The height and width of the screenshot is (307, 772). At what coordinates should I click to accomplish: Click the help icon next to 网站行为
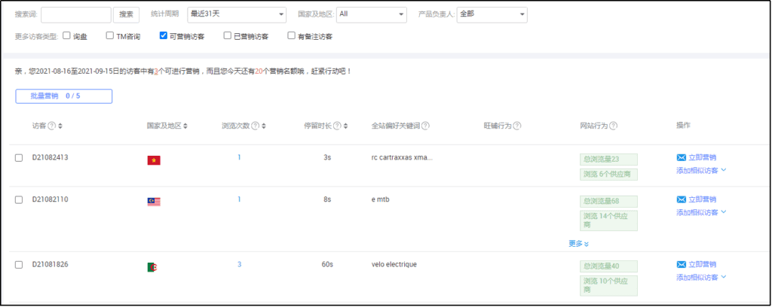[x=614, y=126]
